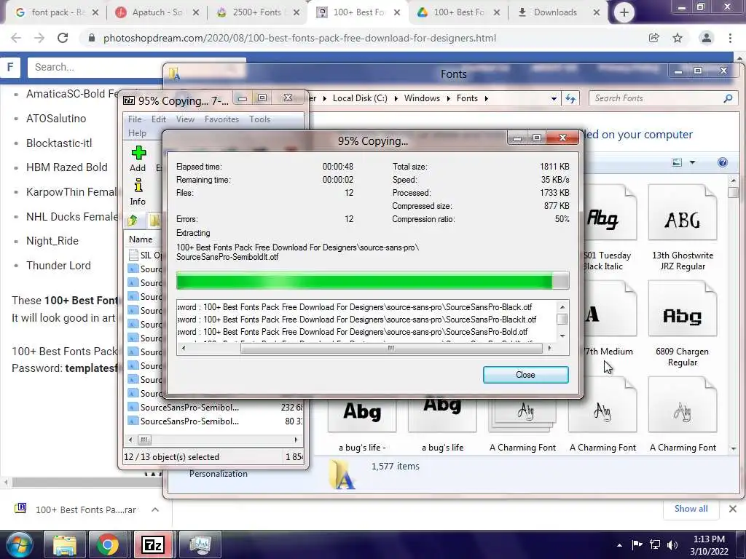Open Chrome three-dot menu
Image resolution: width=746 pixels, height=559 pixels.
(730, 38)
